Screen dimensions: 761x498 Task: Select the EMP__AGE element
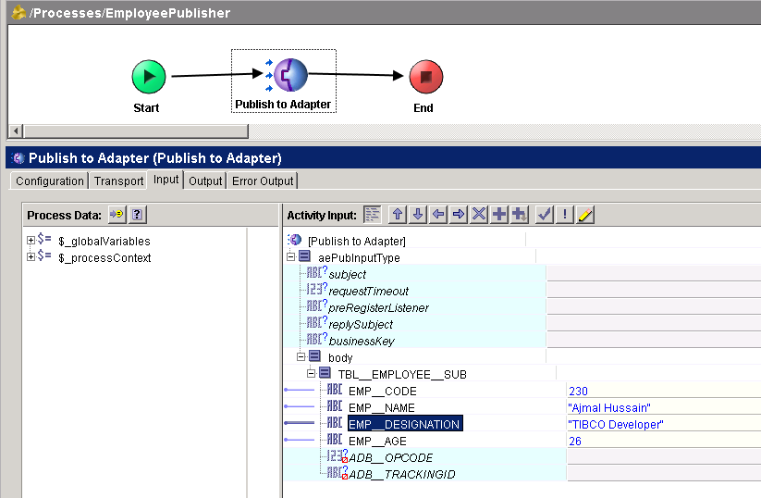click(377, 441)
